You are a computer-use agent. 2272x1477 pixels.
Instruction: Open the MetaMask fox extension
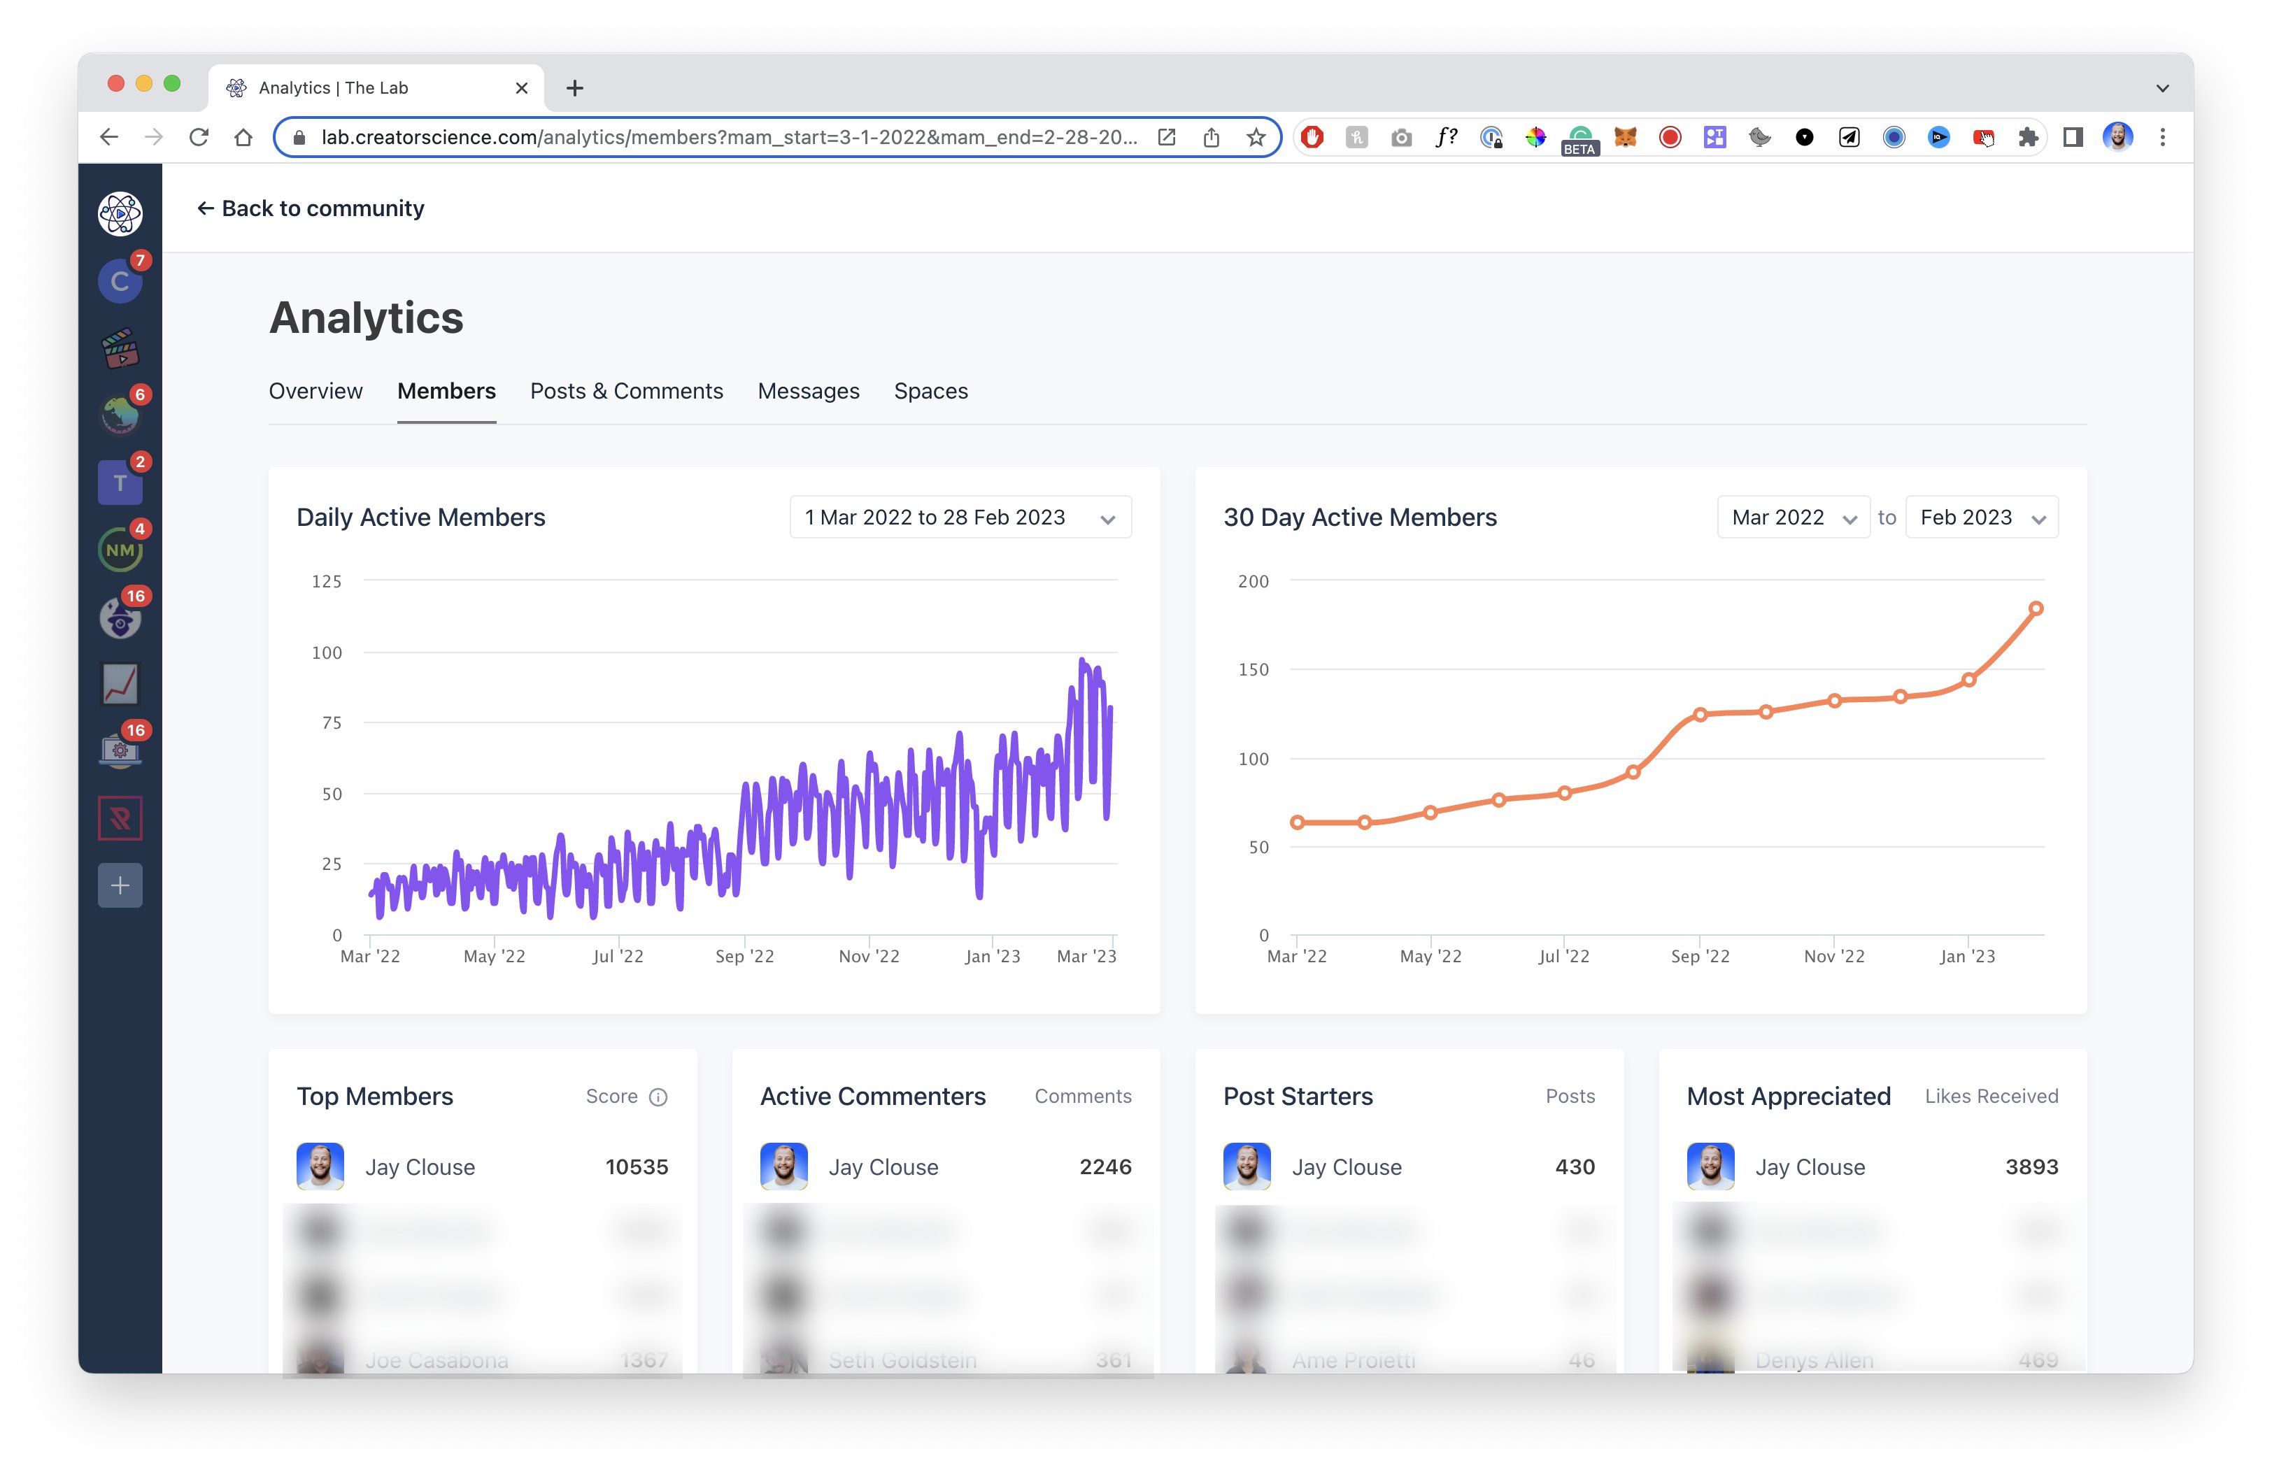coord(1625,137)
